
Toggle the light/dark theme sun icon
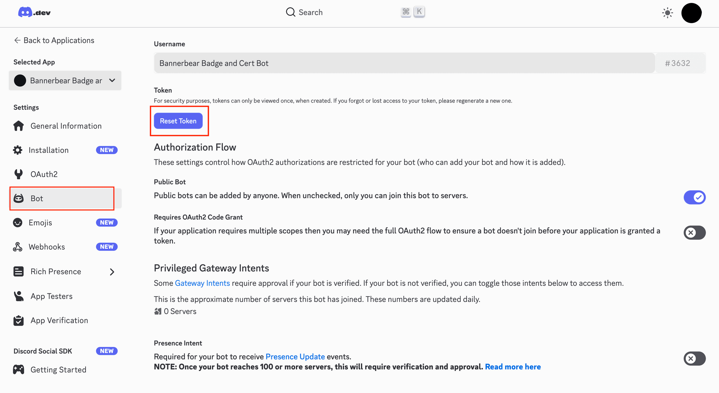(x=667, y=13)
